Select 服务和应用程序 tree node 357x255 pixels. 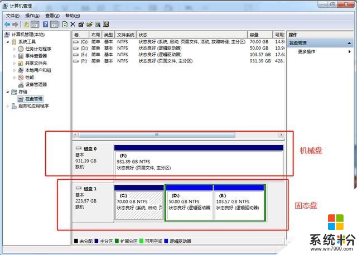click(33, 106)
